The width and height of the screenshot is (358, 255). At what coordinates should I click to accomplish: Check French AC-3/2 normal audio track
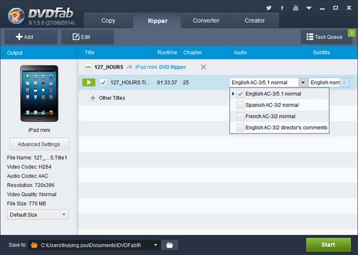pyautogui.click(x=240, y=116)
